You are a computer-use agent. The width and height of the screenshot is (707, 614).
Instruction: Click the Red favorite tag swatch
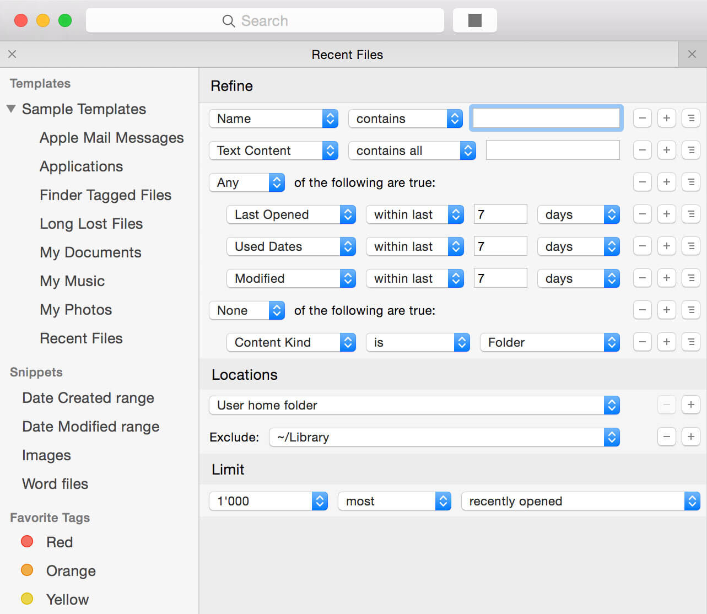point(26,542)
